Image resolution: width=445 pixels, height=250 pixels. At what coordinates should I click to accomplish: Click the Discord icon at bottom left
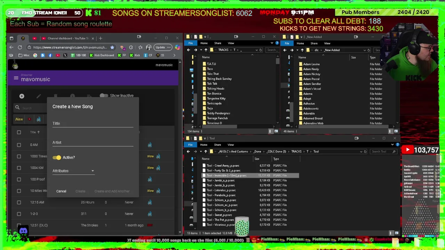23,231
